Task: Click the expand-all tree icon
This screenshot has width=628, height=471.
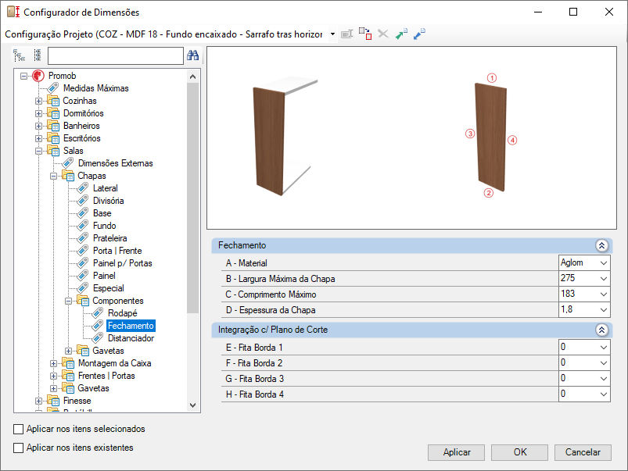Action: click(19, 55)
